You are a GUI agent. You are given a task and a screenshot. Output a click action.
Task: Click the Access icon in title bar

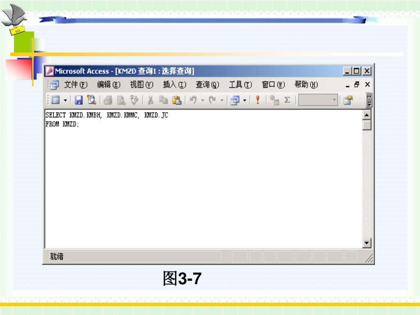(x=50, y=71)
